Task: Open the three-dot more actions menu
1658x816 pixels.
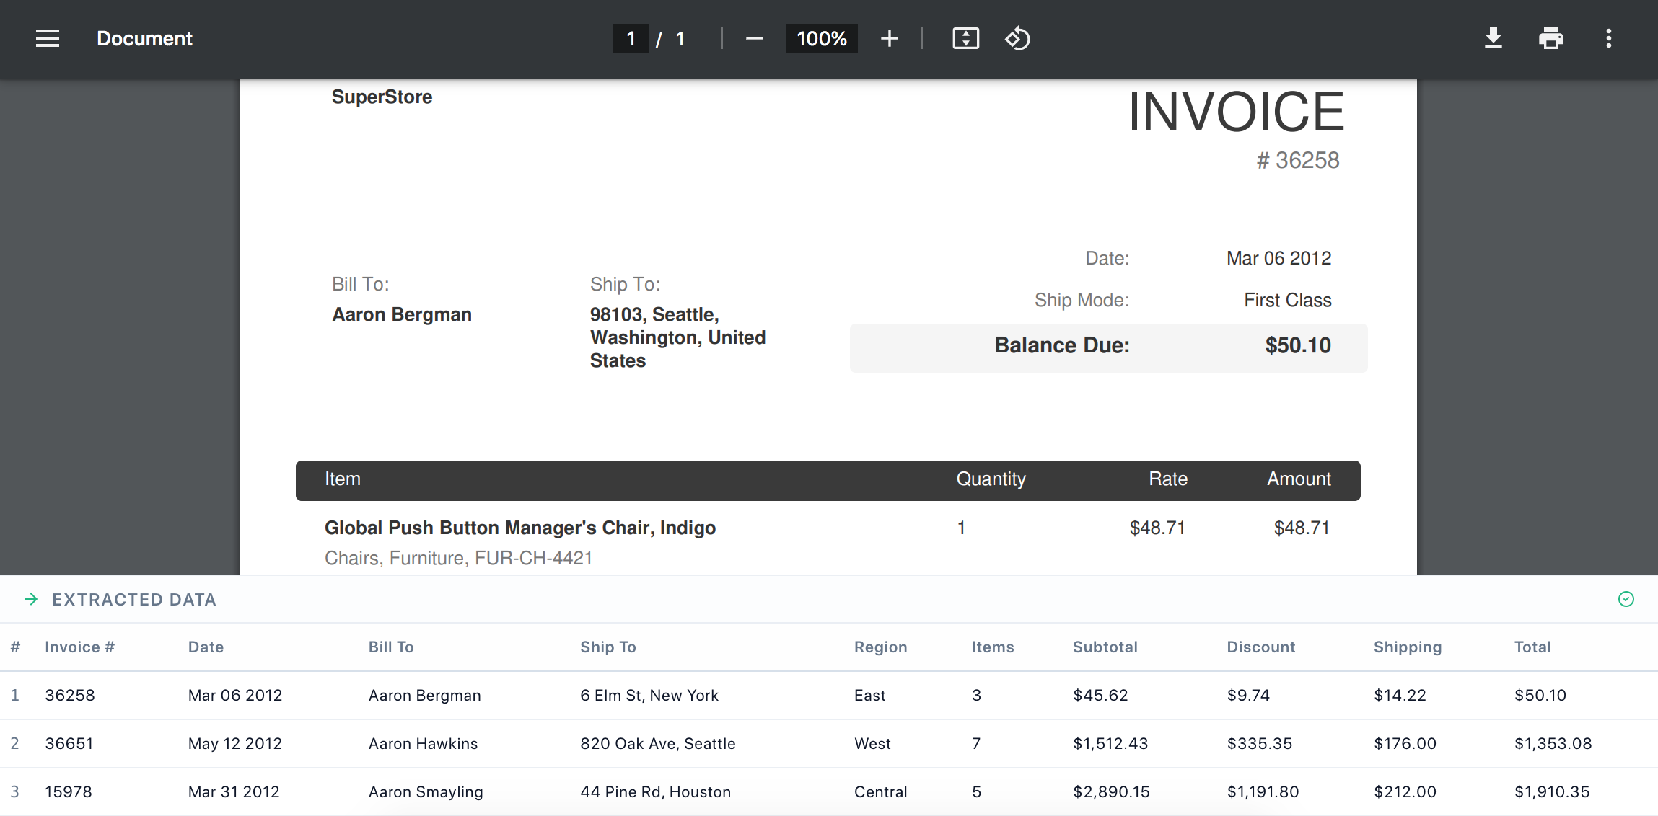Action: point(1608,38)
